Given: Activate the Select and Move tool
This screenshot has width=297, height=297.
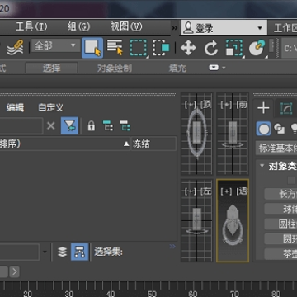Looking at the screenshot, I should point(188,48).
